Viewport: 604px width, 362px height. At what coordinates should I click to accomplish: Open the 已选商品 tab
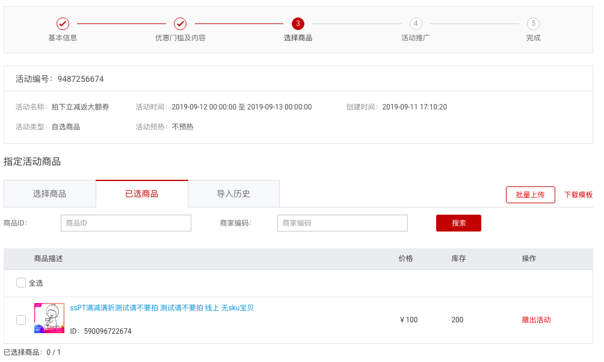pyautogui.click(x=141, y=194)
